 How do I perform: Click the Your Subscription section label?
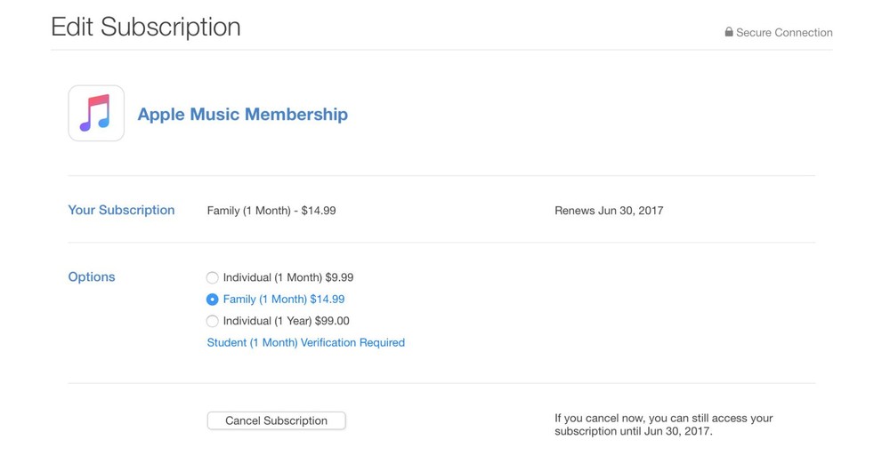pos(121,210)
